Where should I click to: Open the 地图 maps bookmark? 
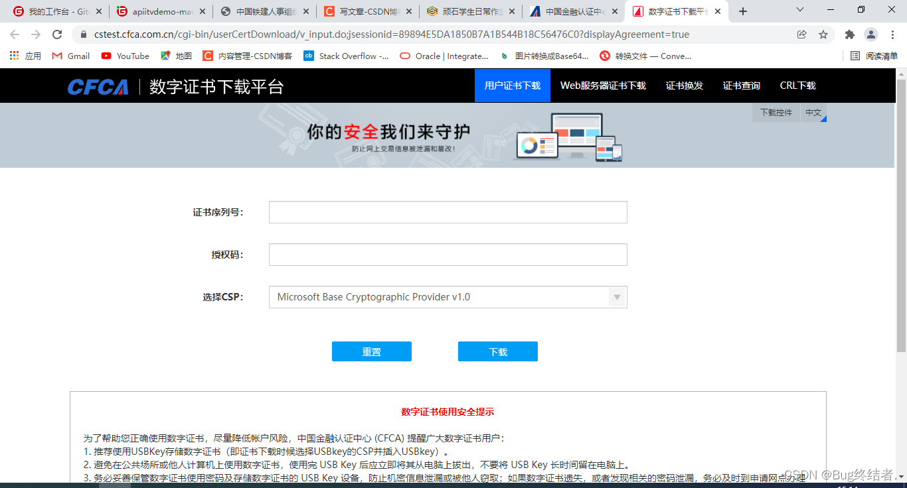click(177, 56)
